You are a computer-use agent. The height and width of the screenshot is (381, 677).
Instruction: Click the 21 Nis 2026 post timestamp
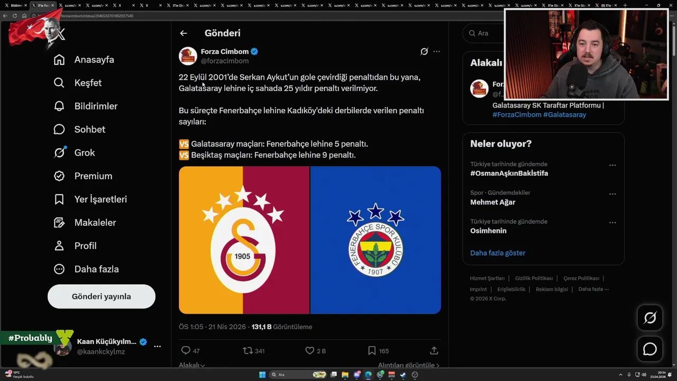point(226,327)
